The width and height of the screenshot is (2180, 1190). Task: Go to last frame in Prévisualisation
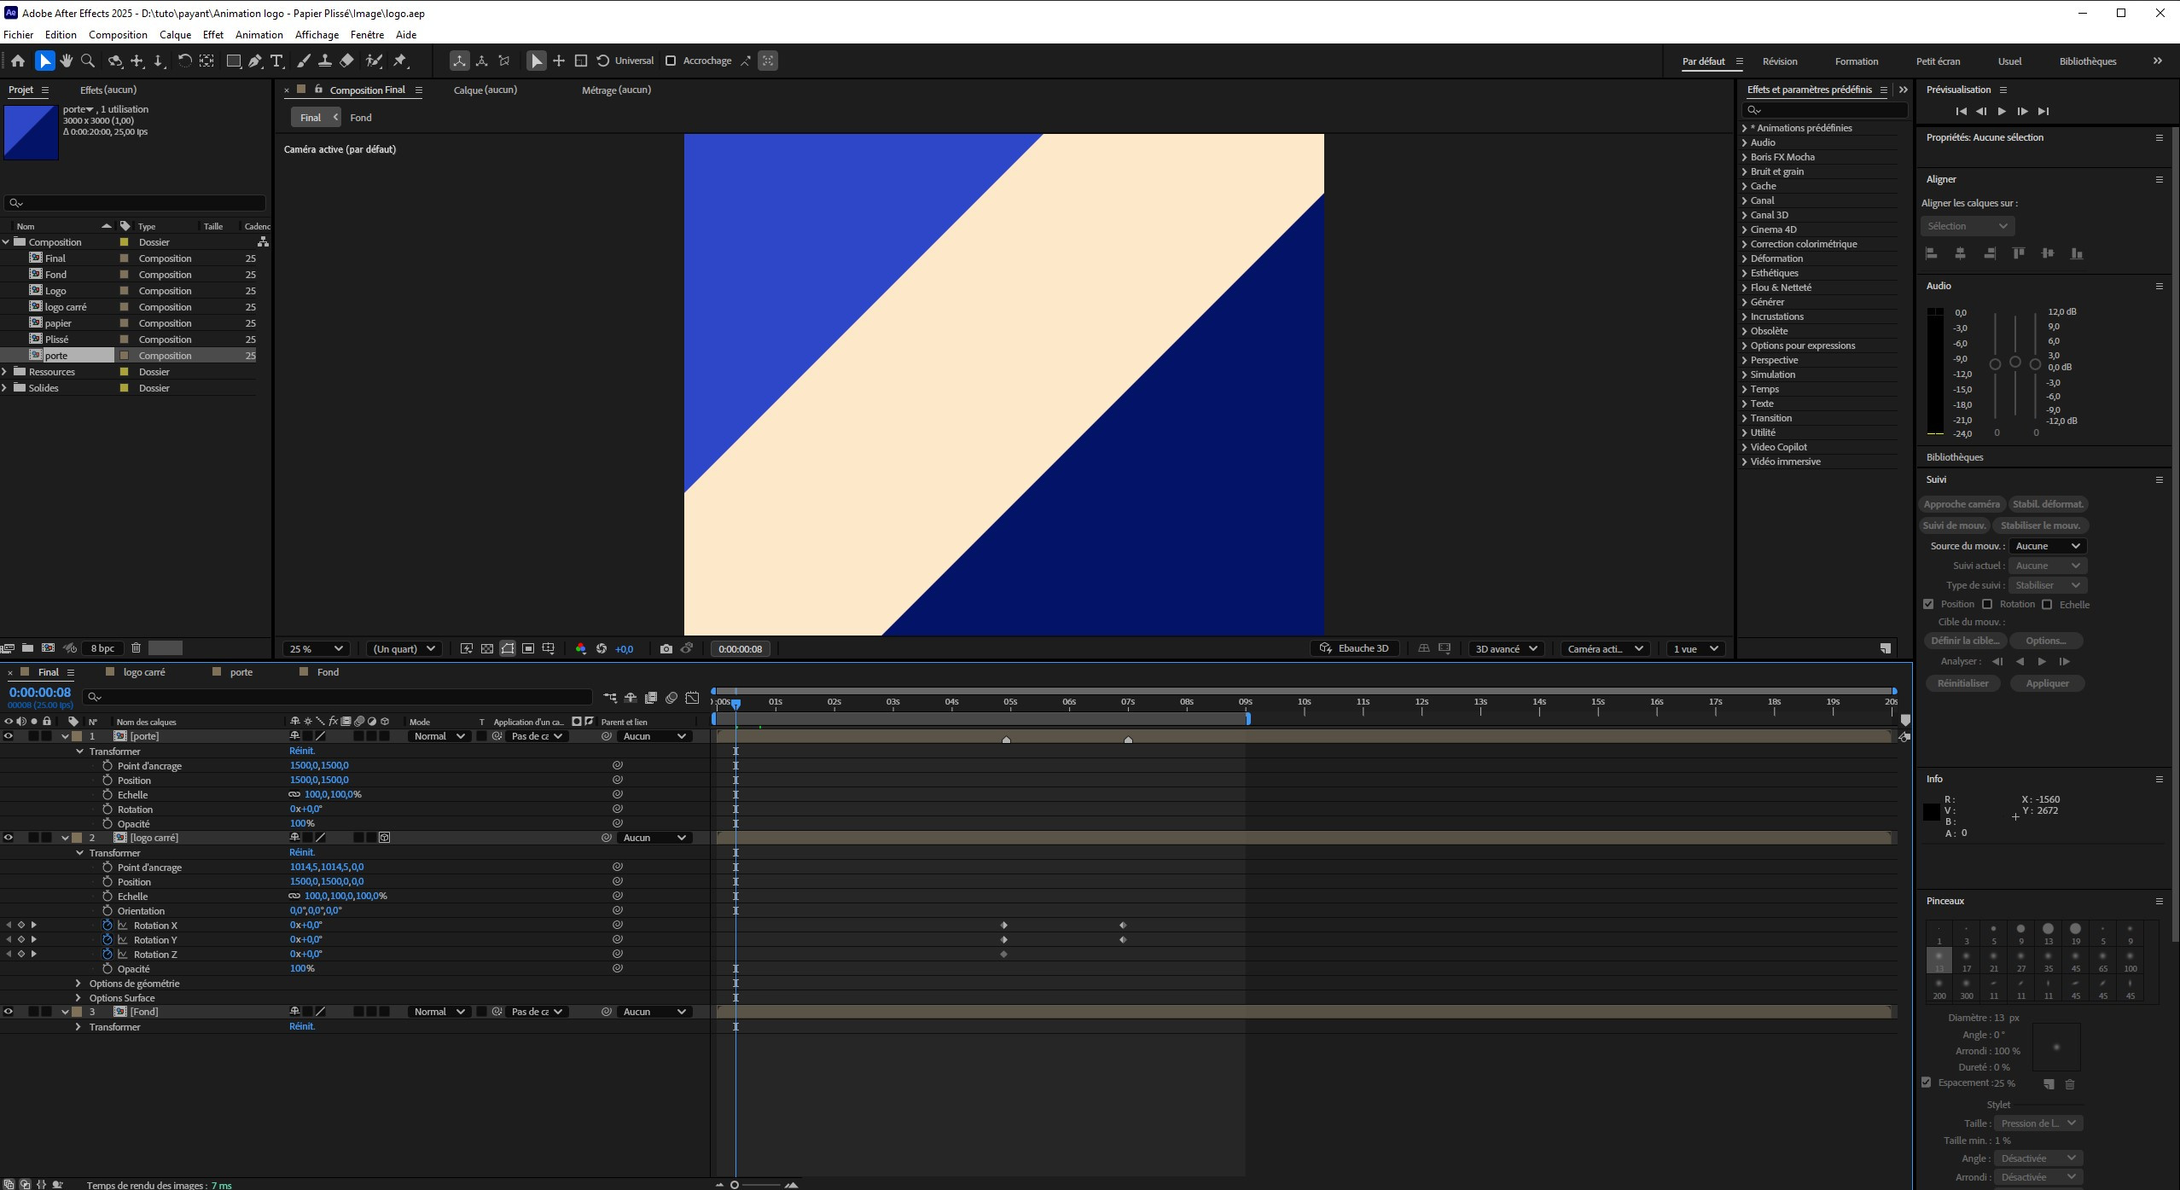tap(2043, 112)
